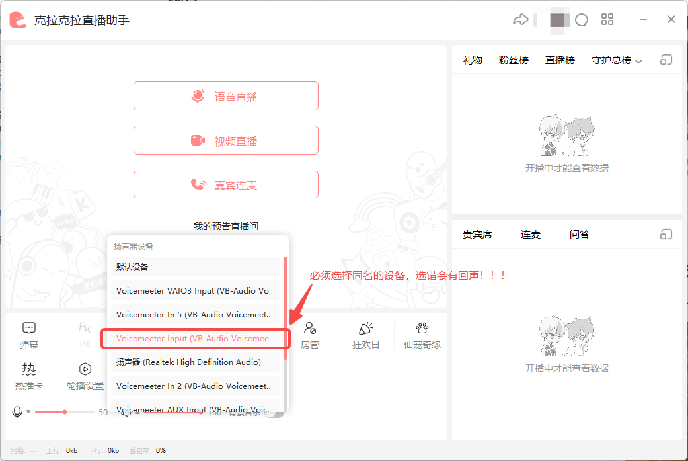Screen dimensions: 688x461
Task: Switch to the 问答 tab
Action: pos(579,234)
